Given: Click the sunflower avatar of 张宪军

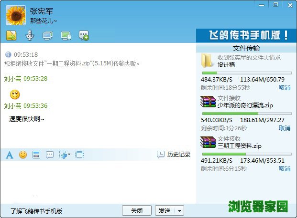Looking at the screenshot, I should pos(15,15).
